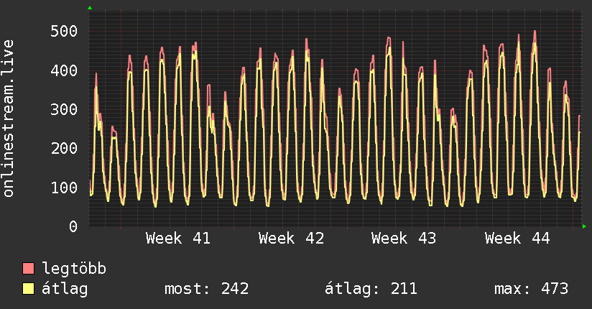Click the átlag: 211 statistic

tap(371, 289)
